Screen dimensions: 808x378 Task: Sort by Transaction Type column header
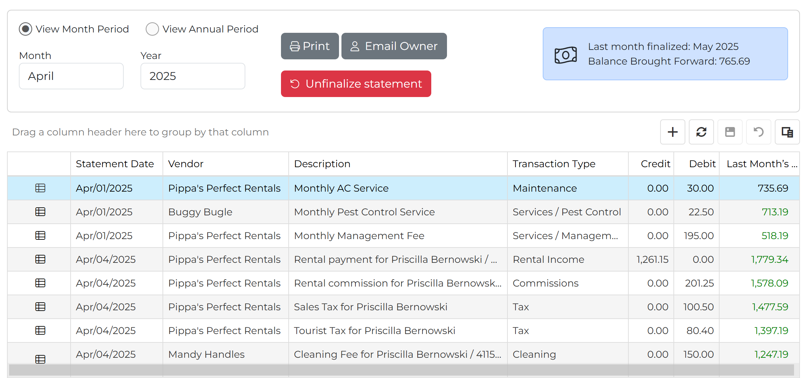(554, 164)
